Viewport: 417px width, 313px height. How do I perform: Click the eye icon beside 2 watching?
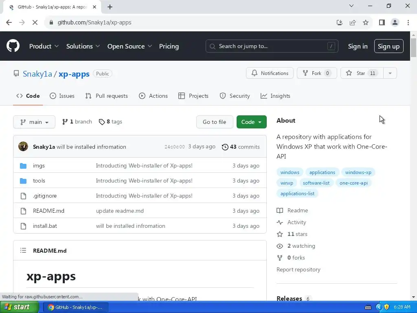(280, 246)
